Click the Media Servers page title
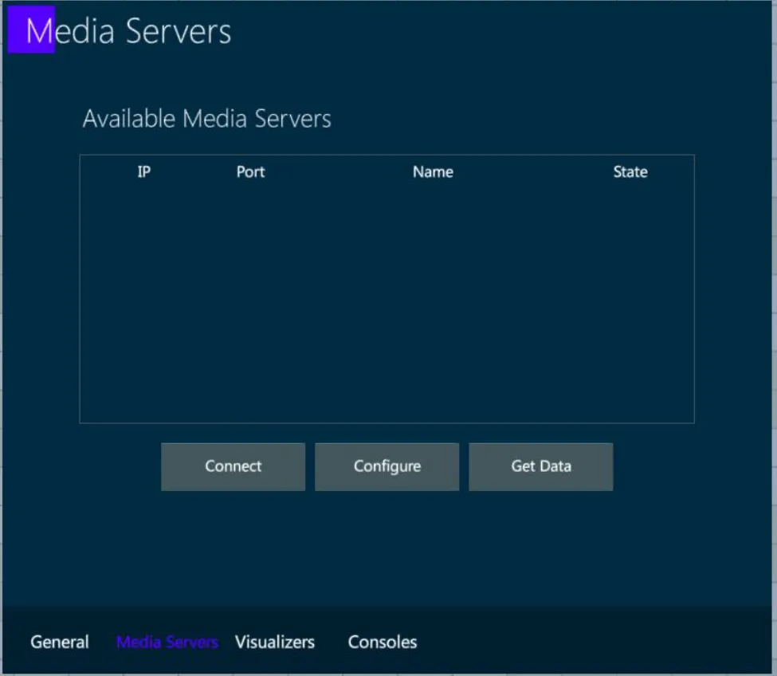Screen dimensions: 777x676 coord(128,31)
